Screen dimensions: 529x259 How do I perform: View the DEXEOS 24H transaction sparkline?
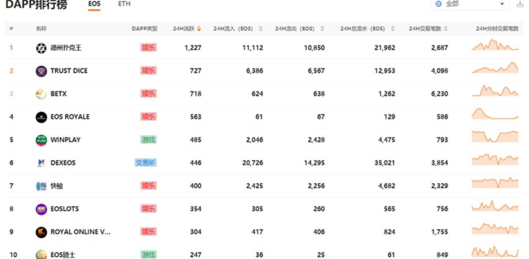(x=495, y=160)
